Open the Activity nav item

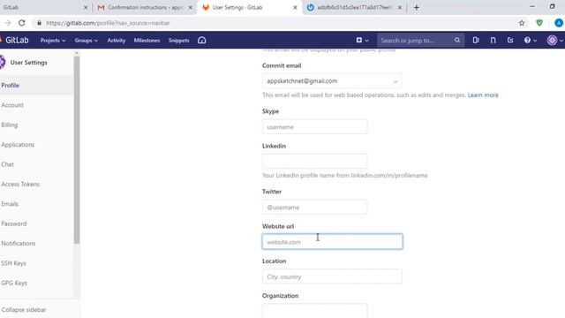click(116, 41)
